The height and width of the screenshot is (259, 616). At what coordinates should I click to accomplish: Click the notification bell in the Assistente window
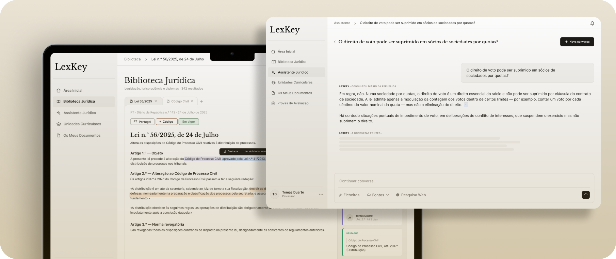592,23
